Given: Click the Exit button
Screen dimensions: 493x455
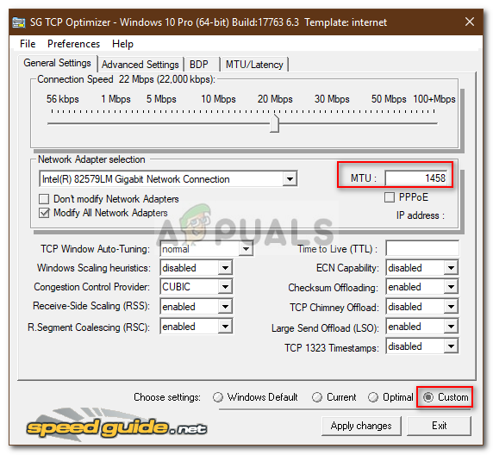Looking at the screenshot, I should (x=439, y=426).
